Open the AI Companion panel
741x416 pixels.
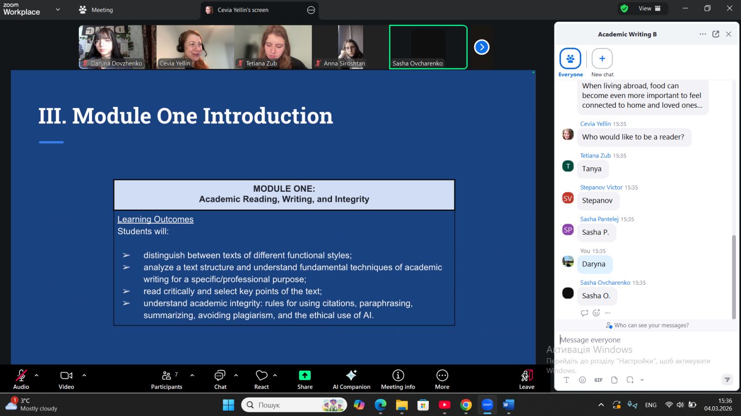pyautogui.click(x=351, y=379)
